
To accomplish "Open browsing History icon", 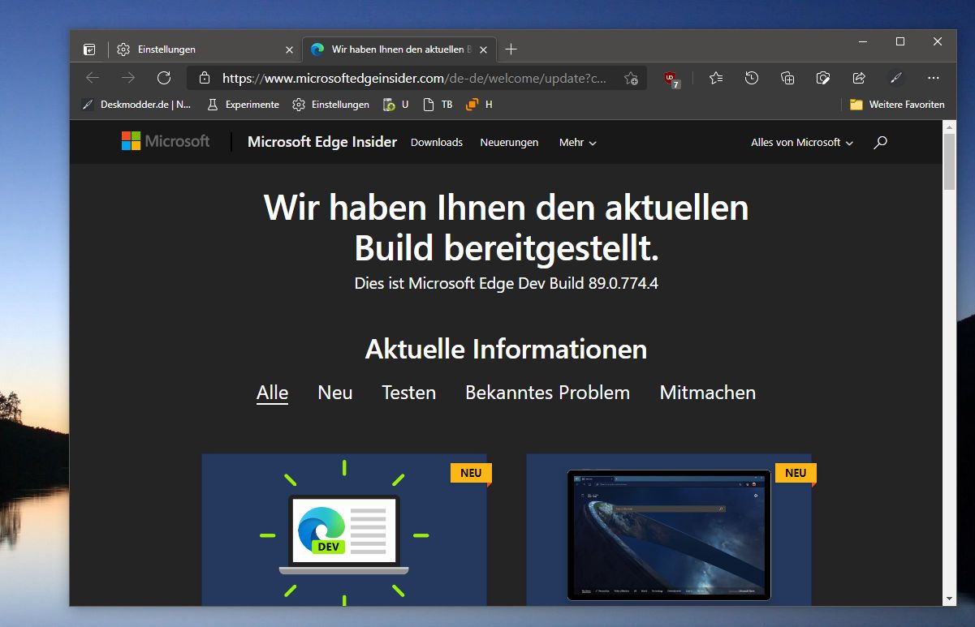I will point(752,78).
